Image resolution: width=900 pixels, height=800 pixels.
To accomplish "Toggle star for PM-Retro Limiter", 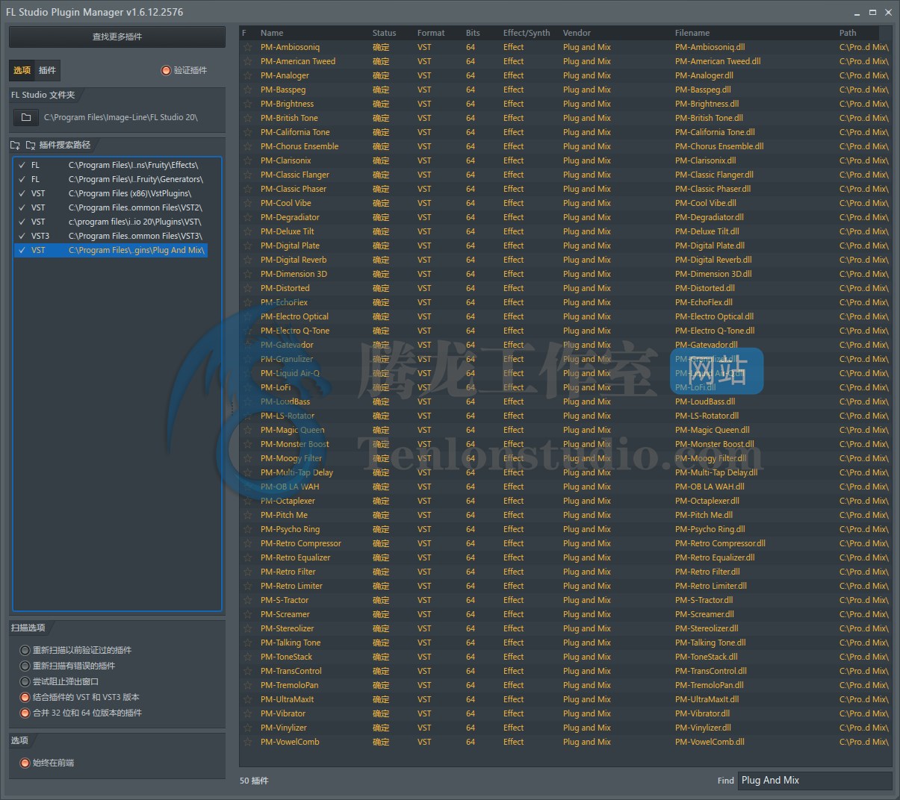I will (247, 586).
